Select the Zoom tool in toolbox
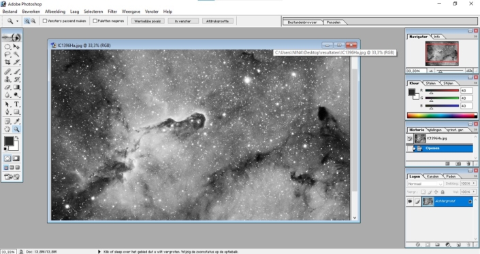The image size is (480, 254). [16, 129]
